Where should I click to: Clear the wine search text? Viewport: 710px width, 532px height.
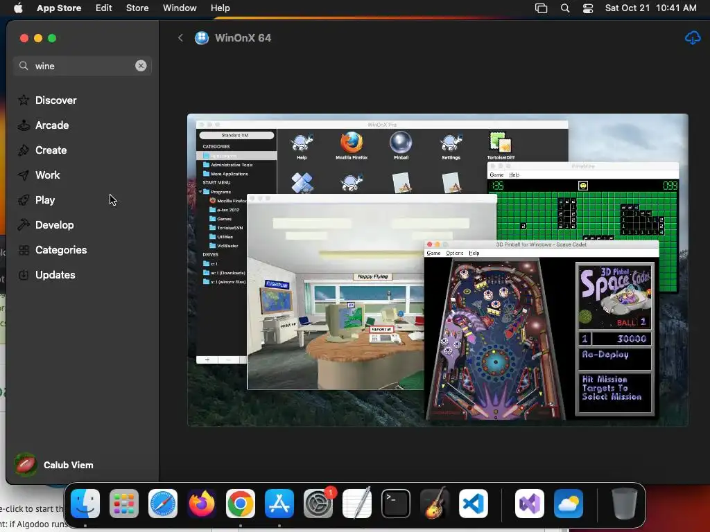141,66
